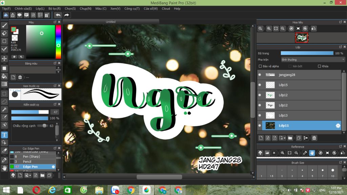Select the Lasso selection tool
The image size is (347, 195).
click(x=4, y=102)
